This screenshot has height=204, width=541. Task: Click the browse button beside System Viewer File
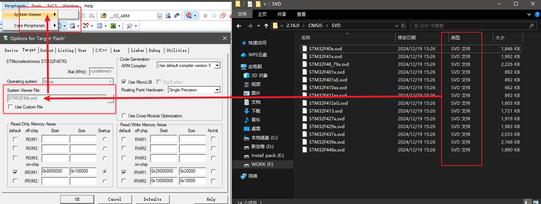point(110,98)
